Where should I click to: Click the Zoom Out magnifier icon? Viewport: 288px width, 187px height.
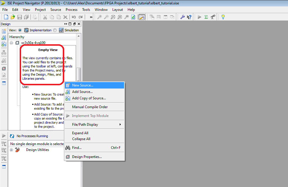(106, 17)
